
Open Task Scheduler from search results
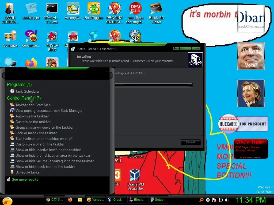tap(27, 91)
